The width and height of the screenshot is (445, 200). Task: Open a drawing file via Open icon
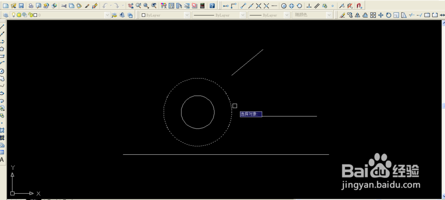tap(13, 6)
